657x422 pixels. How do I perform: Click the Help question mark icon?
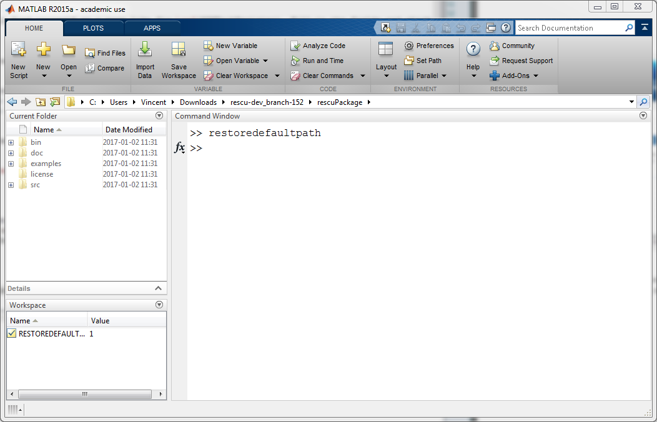pyautogui.click(x=473, y=49)
